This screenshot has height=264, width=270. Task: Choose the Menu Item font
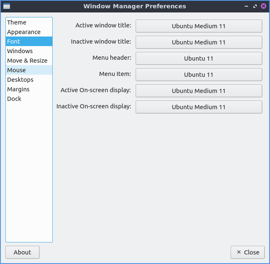click(199, 74)
